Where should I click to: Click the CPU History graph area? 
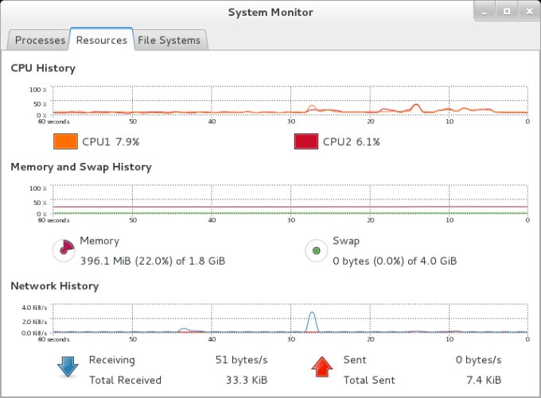(290, 101)
